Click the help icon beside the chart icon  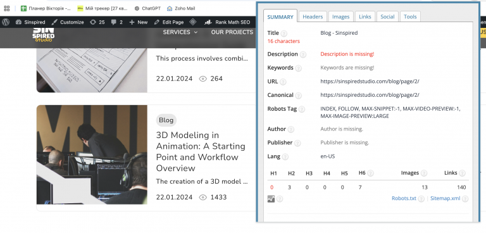pyautogui.click(x=280, y=199)
